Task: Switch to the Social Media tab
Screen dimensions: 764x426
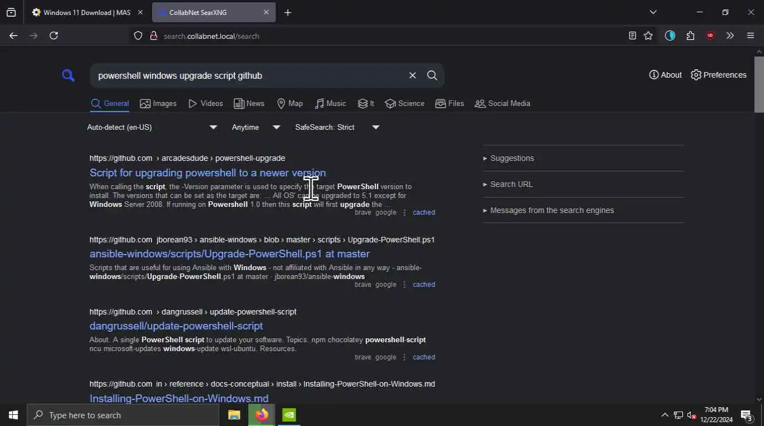Action: (502, 104)
